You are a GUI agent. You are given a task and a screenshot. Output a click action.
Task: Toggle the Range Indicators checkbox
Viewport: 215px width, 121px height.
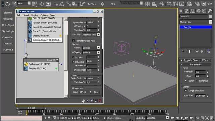(186, 90)
